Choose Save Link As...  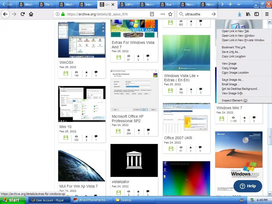pyautogui.click(x=231, y=52)
